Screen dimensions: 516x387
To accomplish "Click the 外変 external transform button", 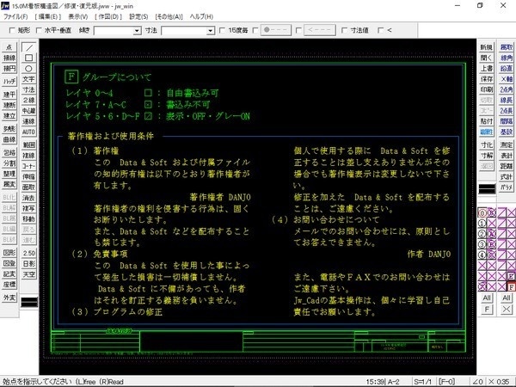I will [x=9, y=298].
